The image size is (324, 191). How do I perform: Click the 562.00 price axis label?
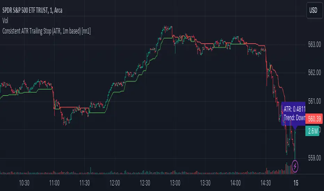coord(314,73)
